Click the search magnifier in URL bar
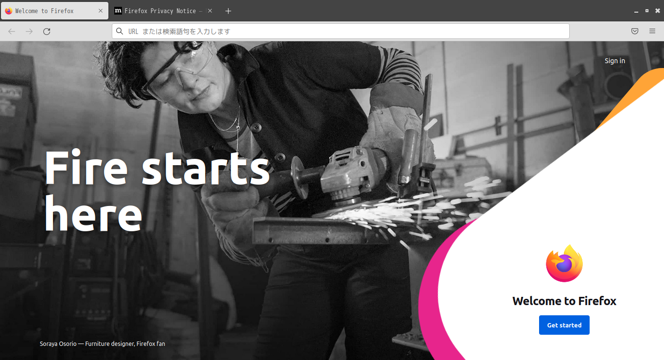 point(120,31)
